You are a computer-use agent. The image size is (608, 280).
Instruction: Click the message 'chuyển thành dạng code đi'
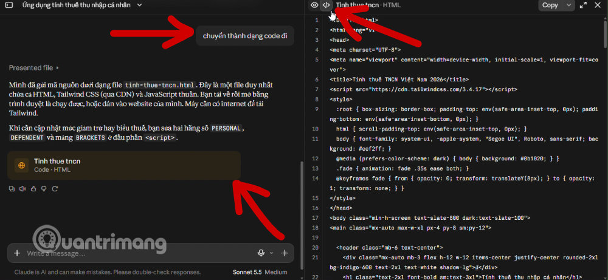point(245,36)
